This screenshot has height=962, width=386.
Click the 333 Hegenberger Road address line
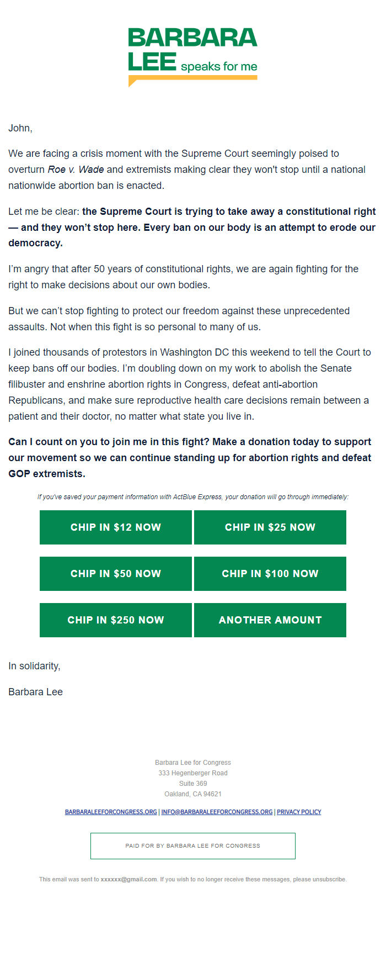coord(193,773)
